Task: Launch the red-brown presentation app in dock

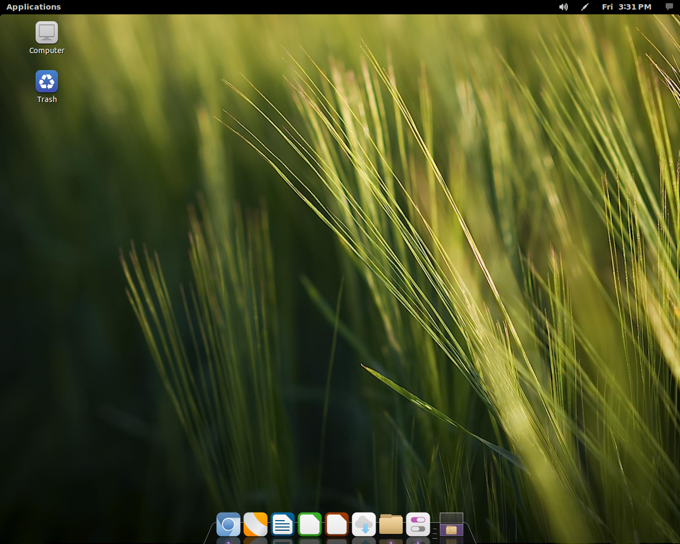Action: click(337, 525)
